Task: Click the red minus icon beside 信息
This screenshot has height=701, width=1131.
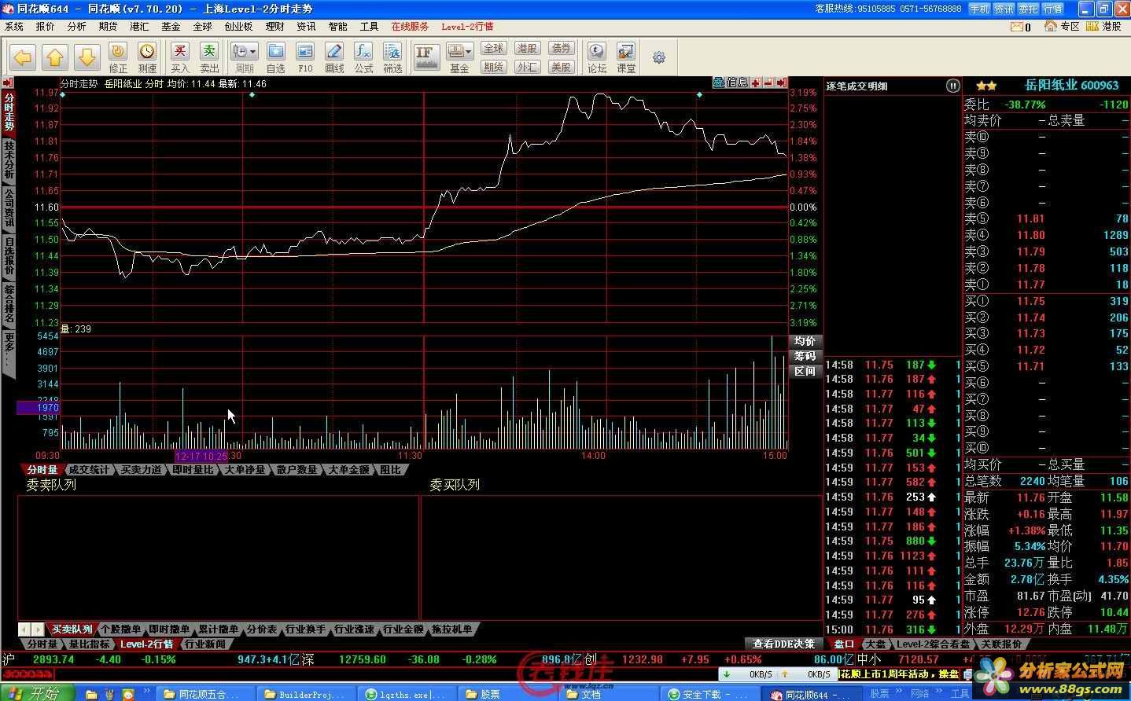Action: (768, 83)
